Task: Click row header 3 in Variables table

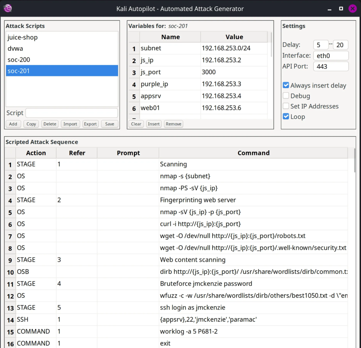Action: (134, 73)
